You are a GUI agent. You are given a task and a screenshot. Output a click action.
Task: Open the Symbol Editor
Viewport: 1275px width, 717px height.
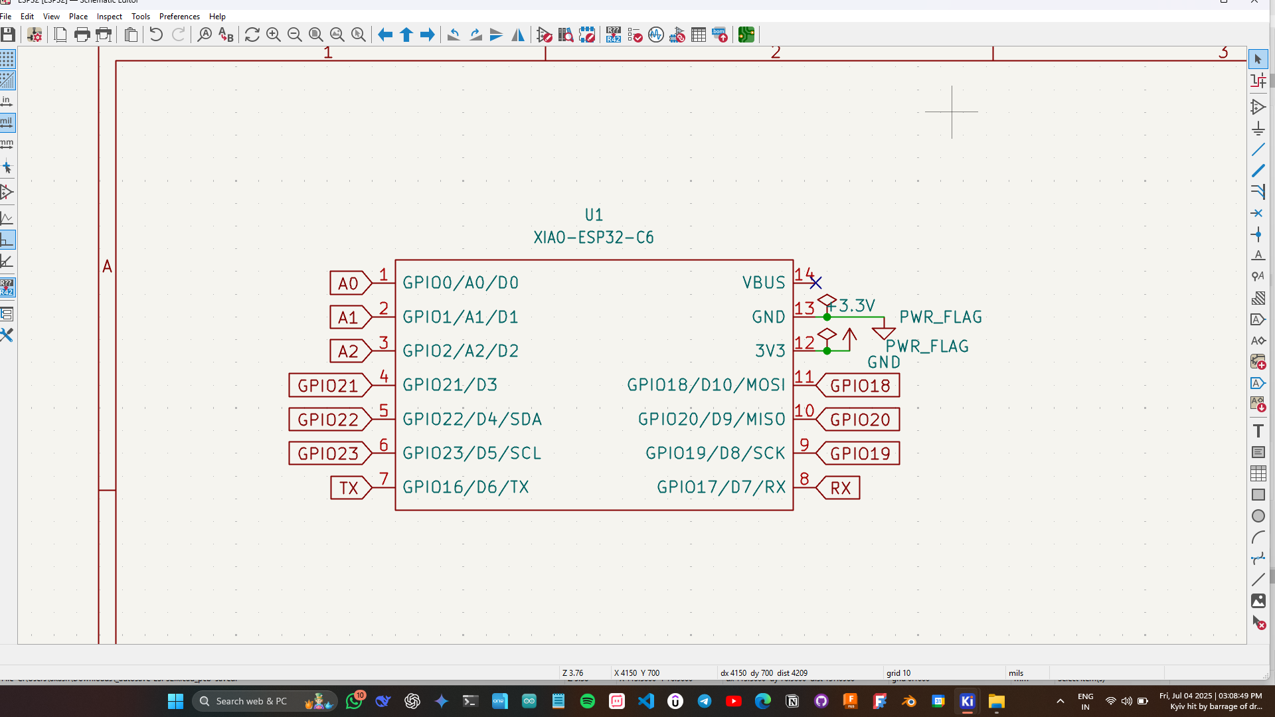point(545,35)
